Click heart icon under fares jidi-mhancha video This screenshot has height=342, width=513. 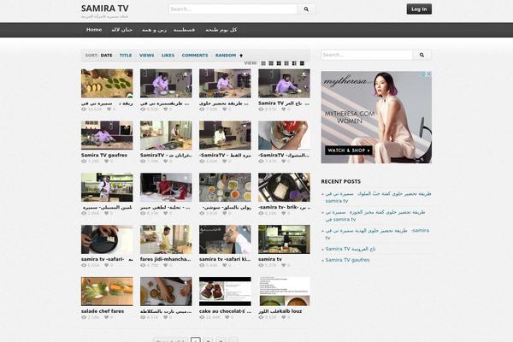tap(166, 265)
